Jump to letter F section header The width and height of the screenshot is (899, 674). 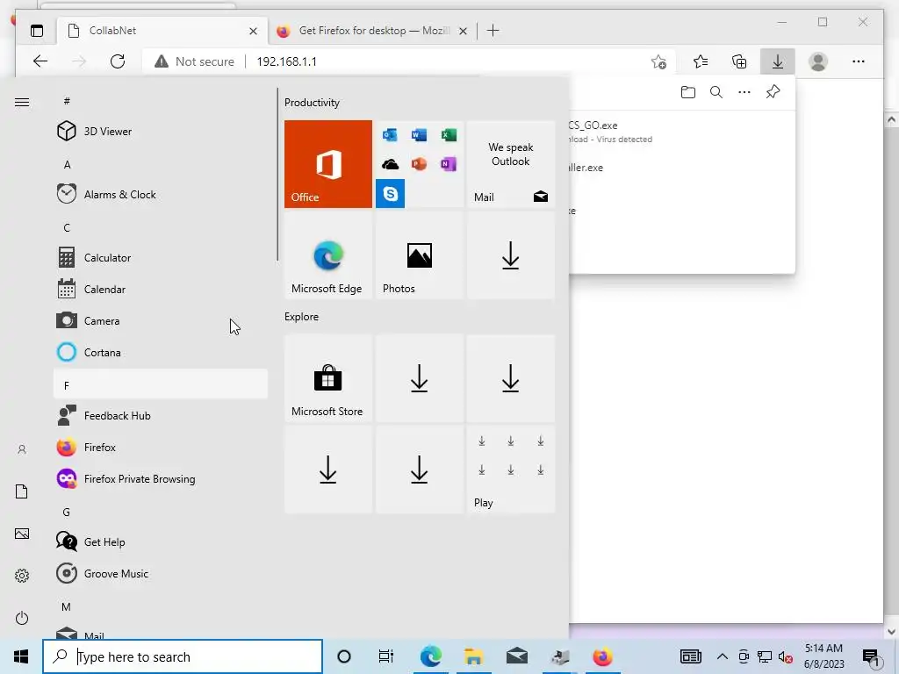161,384
